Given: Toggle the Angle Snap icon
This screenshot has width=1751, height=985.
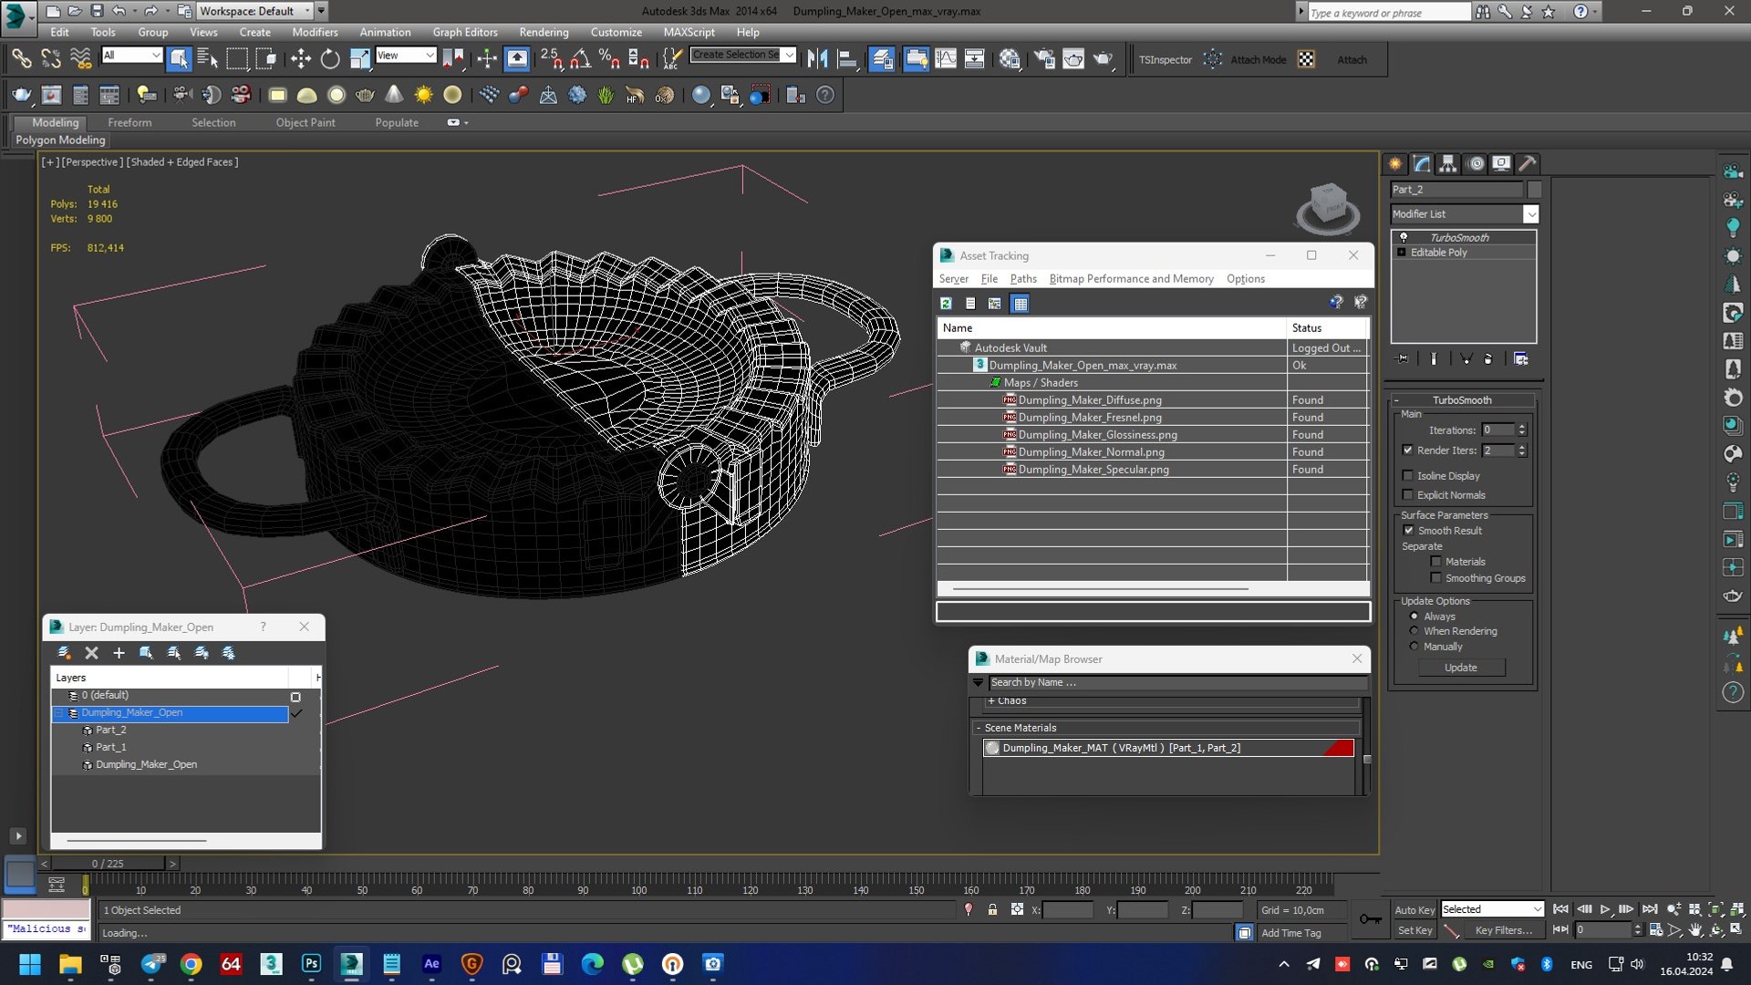Looking at the screenshot, I should [580, 59].
